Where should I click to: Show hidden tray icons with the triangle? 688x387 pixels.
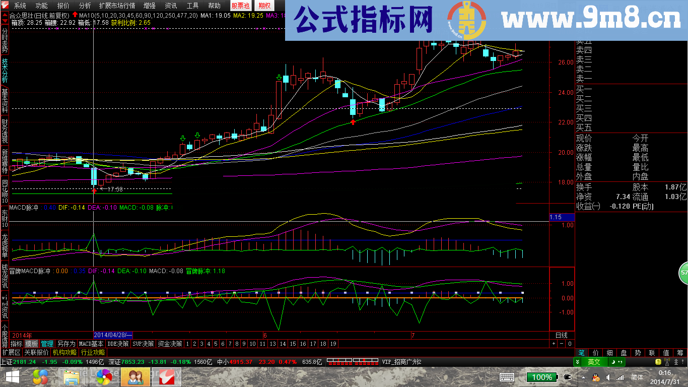click(582, 378)
